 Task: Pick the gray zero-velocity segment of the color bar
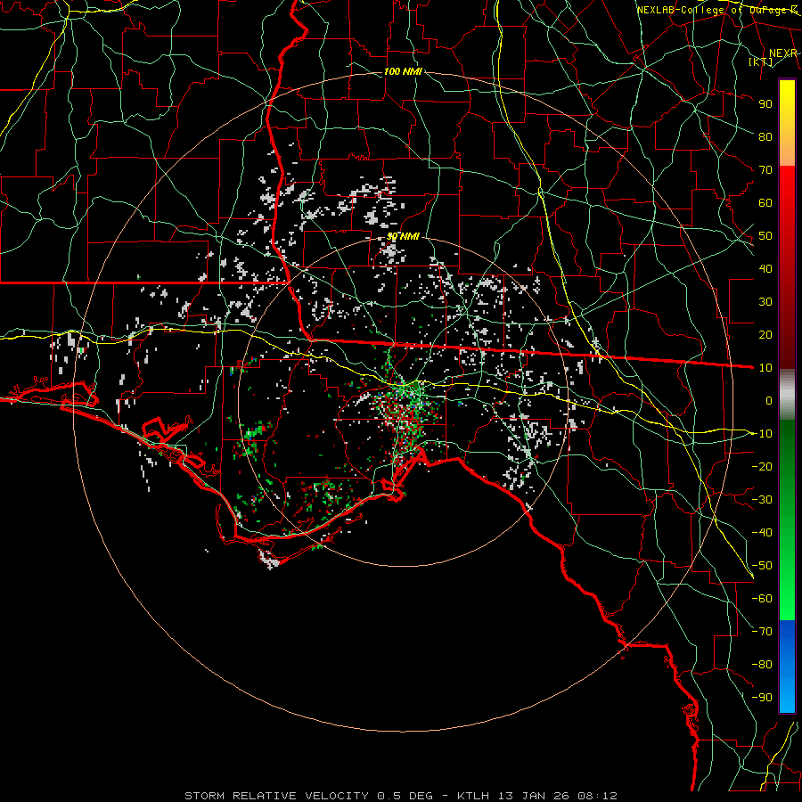787,394
